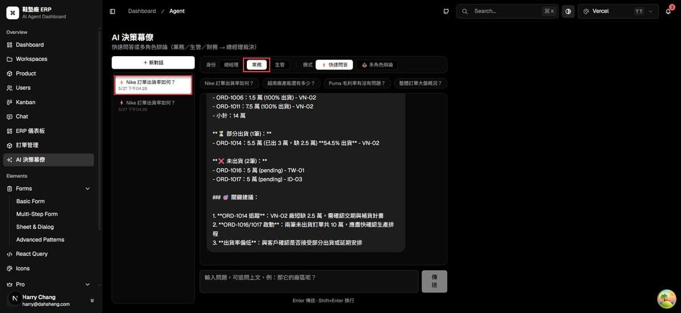Screen dimensions: 681x313
Task: Click the + 新對話 button
Action: [x=153, y=62]
